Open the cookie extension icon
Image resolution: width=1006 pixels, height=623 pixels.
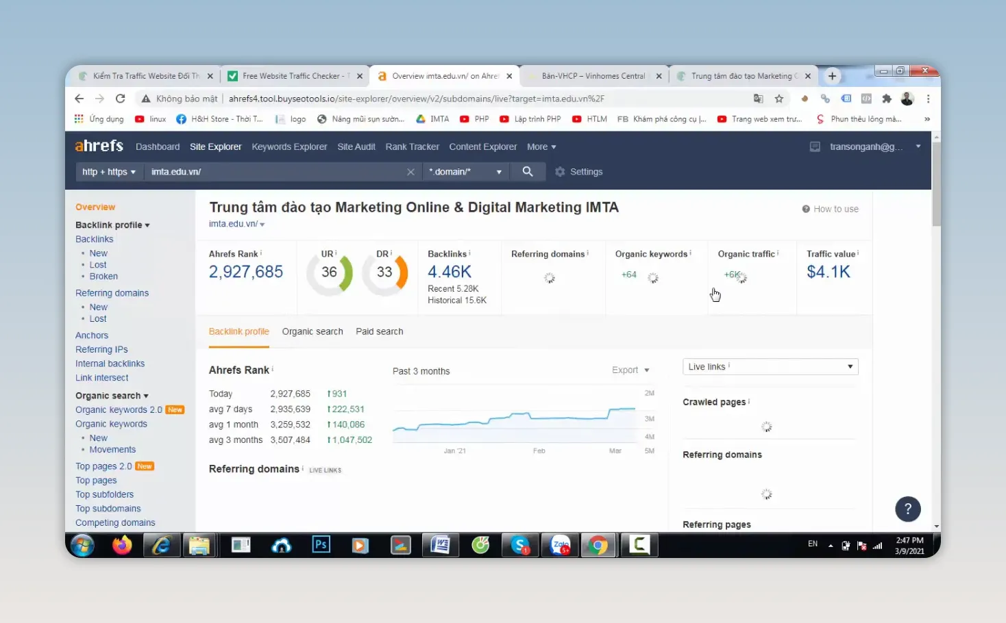805,99
